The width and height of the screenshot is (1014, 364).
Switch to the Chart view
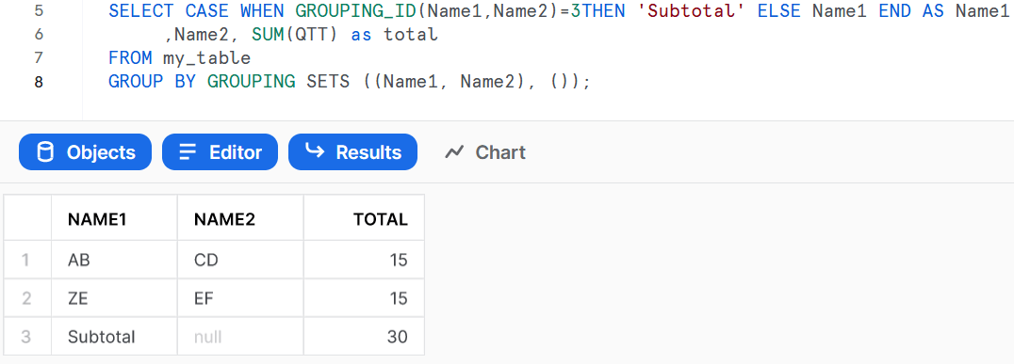pyautogui.click(x=485, y=152)
